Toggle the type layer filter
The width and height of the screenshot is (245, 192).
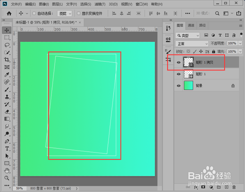coord(220,35)
